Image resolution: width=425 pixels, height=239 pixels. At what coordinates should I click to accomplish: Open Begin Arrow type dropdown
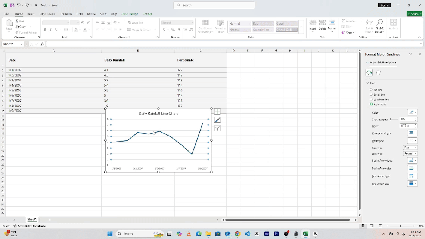pos(412,161)
